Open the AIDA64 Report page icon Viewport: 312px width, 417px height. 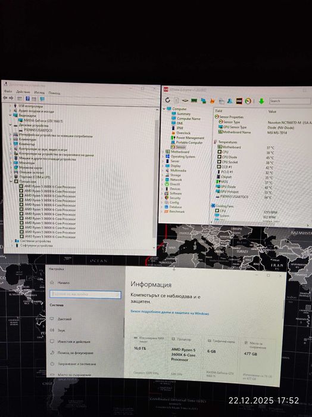(176, 100)
